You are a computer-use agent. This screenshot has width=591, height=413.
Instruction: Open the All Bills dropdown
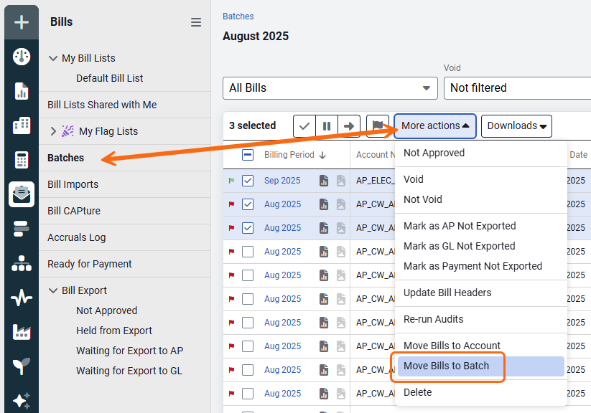[330, 87]
